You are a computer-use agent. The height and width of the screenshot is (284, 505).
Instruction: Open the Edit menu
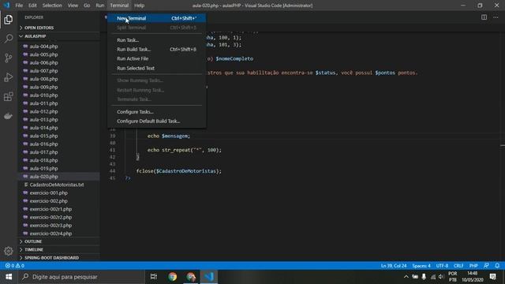[32, 6]
